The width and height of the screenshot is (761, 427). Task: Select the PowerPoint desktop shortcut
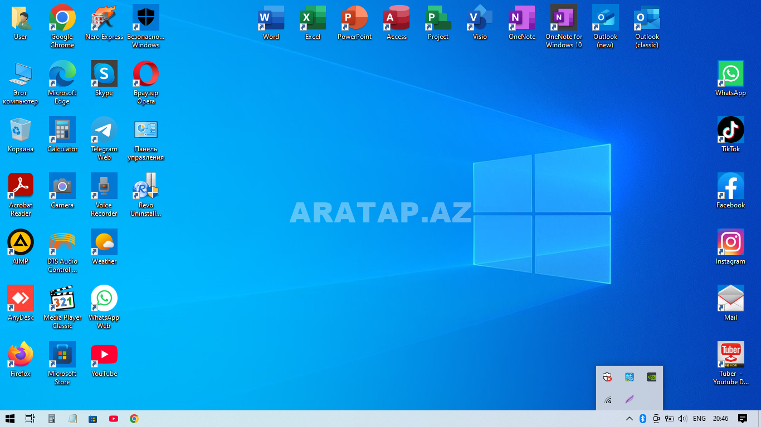(x=355, y=22)
